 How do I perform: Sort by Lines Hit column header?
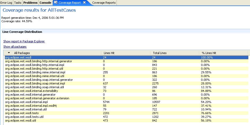pyautogui.click(x=109, y=53)
